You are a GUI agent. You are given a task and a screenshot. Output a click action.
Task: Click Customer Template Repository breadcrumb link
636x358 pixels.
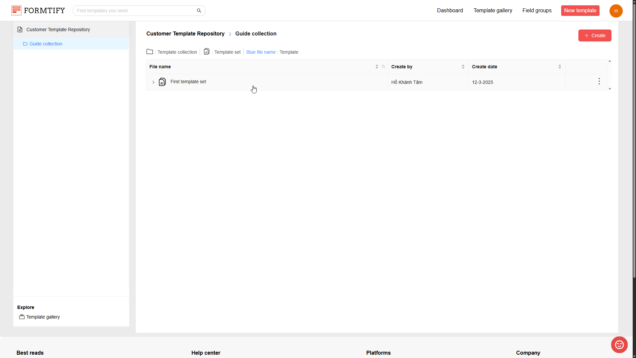(x=185, y=34)
